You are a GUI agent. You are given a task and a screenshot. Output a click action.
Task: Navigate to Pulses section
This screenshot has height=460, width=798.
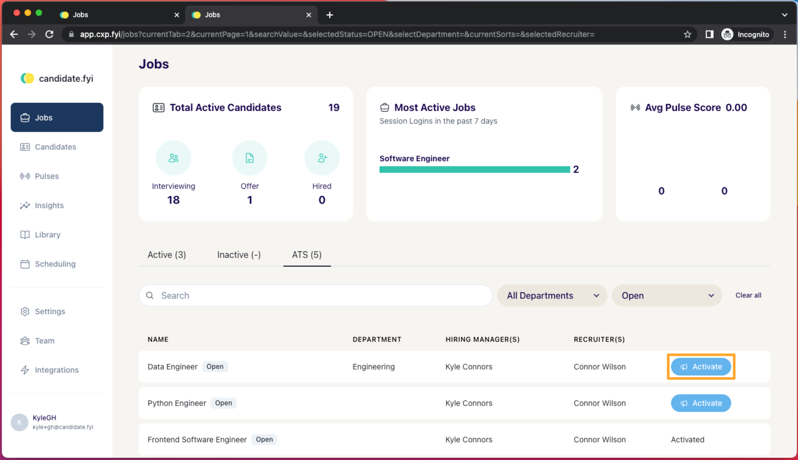click(x=47, y=176)
